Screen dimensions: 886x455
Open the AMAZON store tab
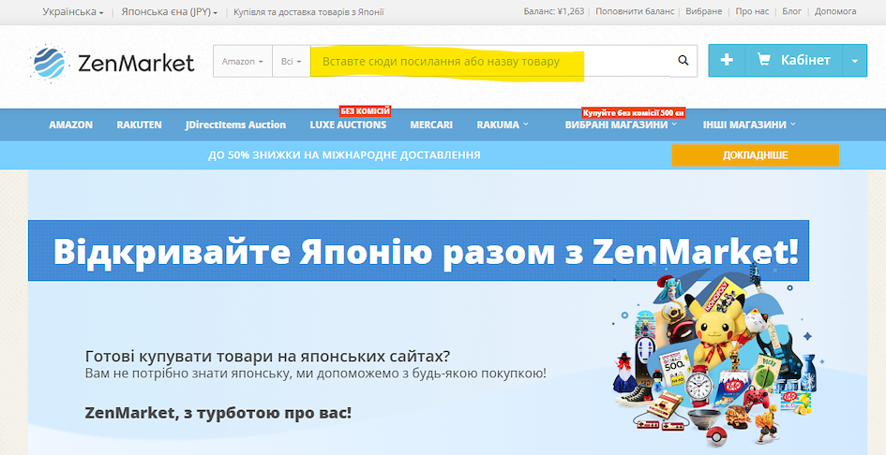click(70, 125)
